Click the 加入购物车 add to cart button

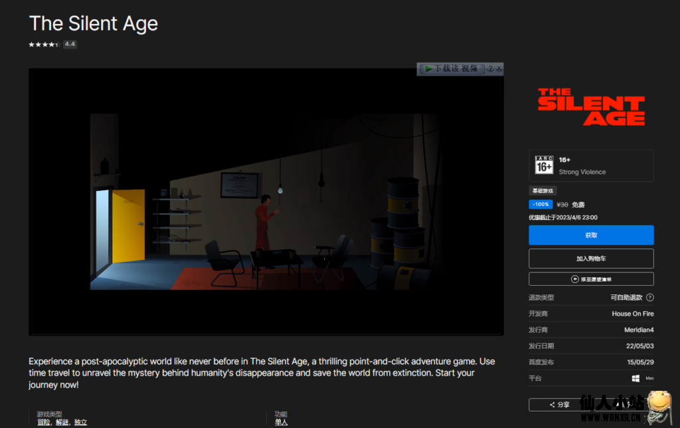(591, 259)
